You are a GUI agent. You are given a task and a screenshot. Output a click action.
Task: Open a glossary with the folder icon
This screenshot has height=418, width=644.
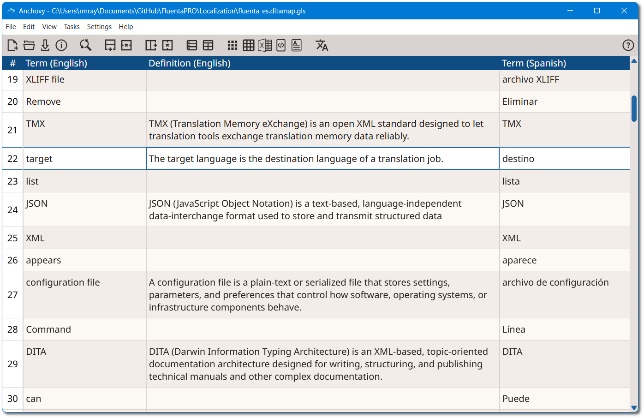click(29, 45)
